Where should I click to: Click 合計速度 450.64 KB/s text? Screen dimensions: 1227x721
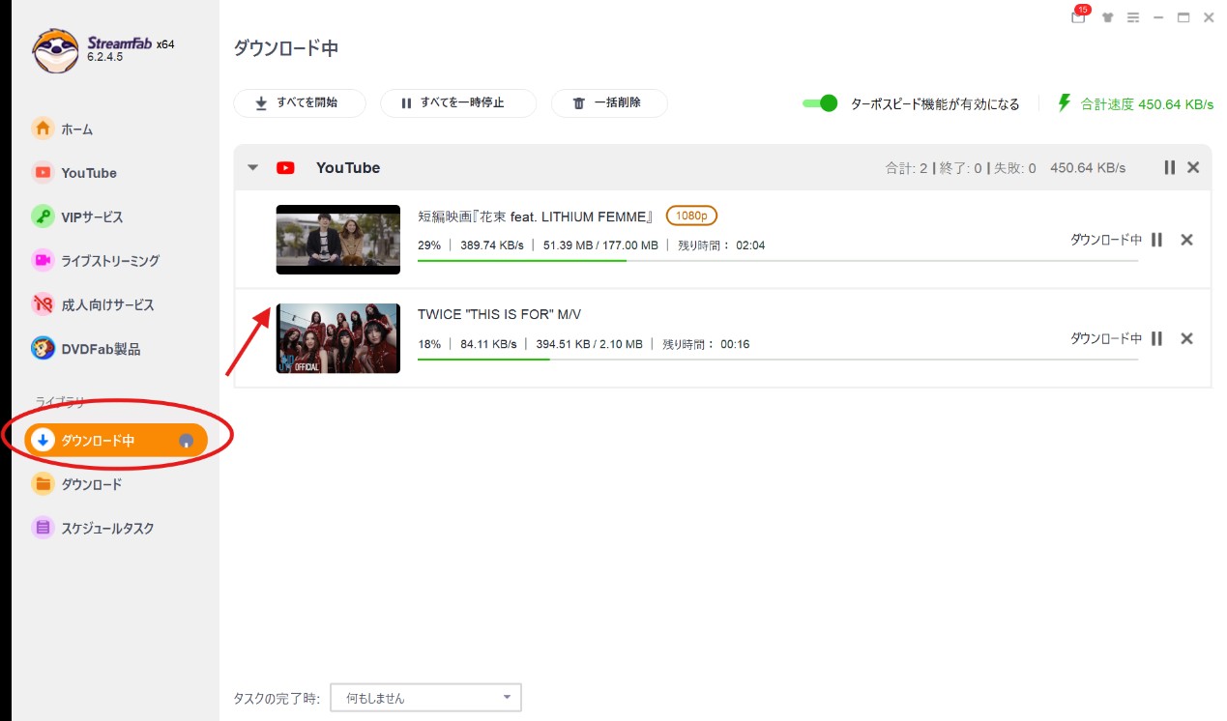click(x=1147, y=103)
